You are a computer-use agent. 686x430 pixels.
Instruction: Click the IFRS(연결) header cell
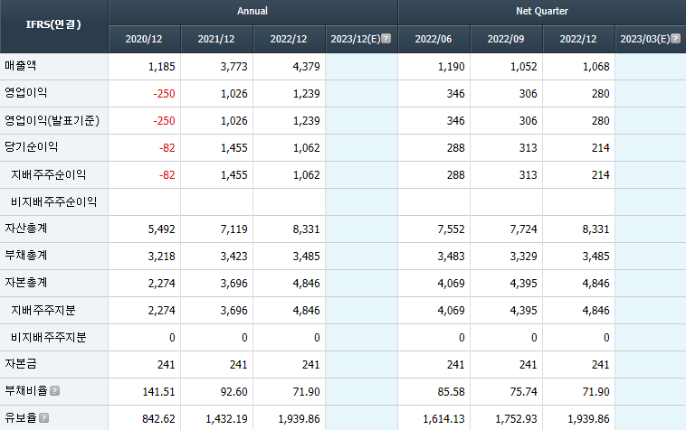coord(53,24)
